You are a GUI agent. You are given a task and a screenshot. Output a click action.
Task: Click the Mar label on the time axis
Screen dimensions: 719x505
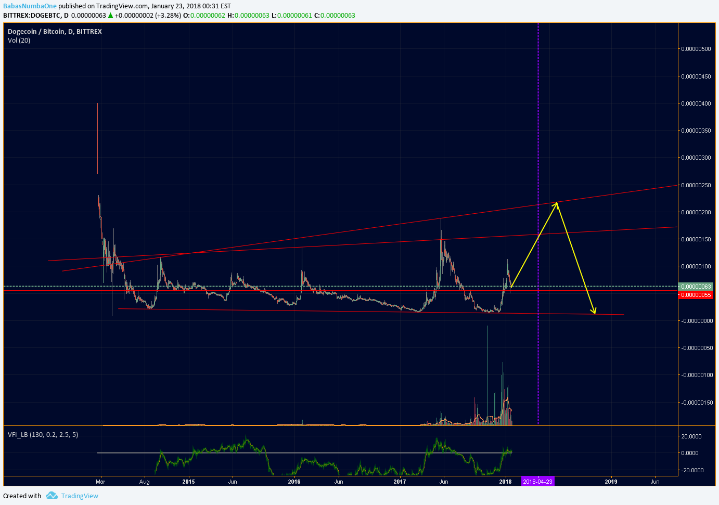coord(100,482)
